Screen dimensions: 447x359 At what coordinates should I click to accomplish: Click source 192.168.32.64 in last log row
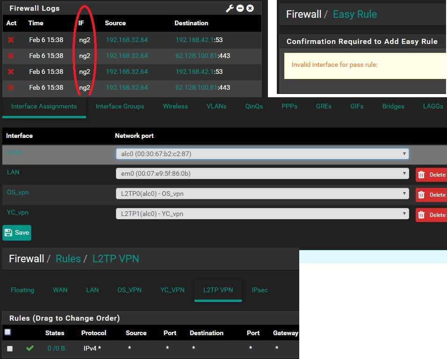tap(127, 88)
